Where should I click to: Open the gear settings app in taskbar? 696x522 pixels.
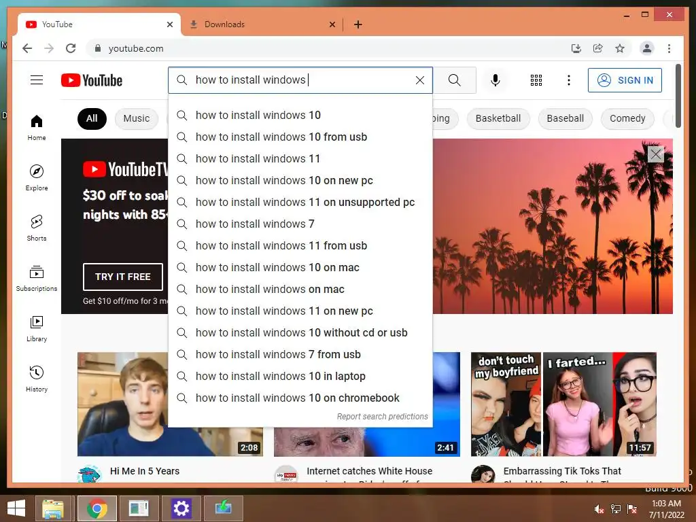point(181,508)
